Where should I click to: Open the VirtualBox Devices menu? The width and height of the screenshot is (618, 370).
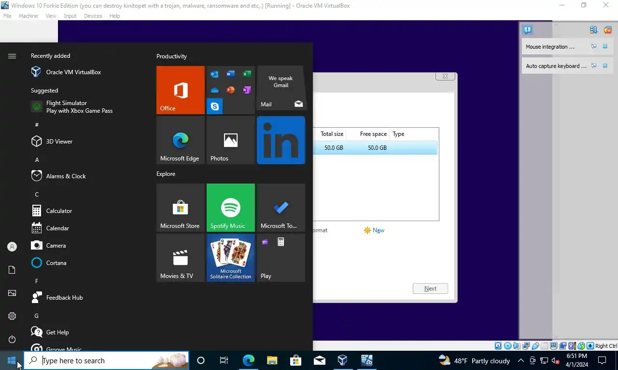93,16
